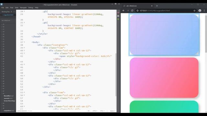The width and height of the screenshot is (207, 116).
Task: View site information icon in address bar
Action: click(x=137, y=11)
